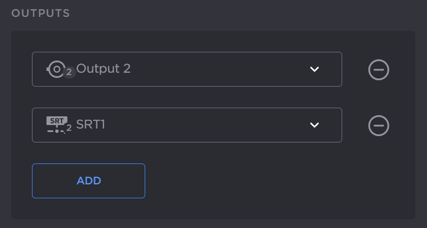Image resolution: width=427 pixels, height=228 pixels.
Task: Click blank panel area right of ADD button
Action: point(272,181)
